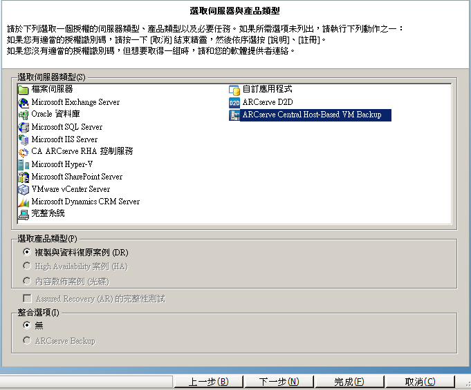471x390 pixels.
Task: Select 無 integration option radio button
Action: coord(27,325)
